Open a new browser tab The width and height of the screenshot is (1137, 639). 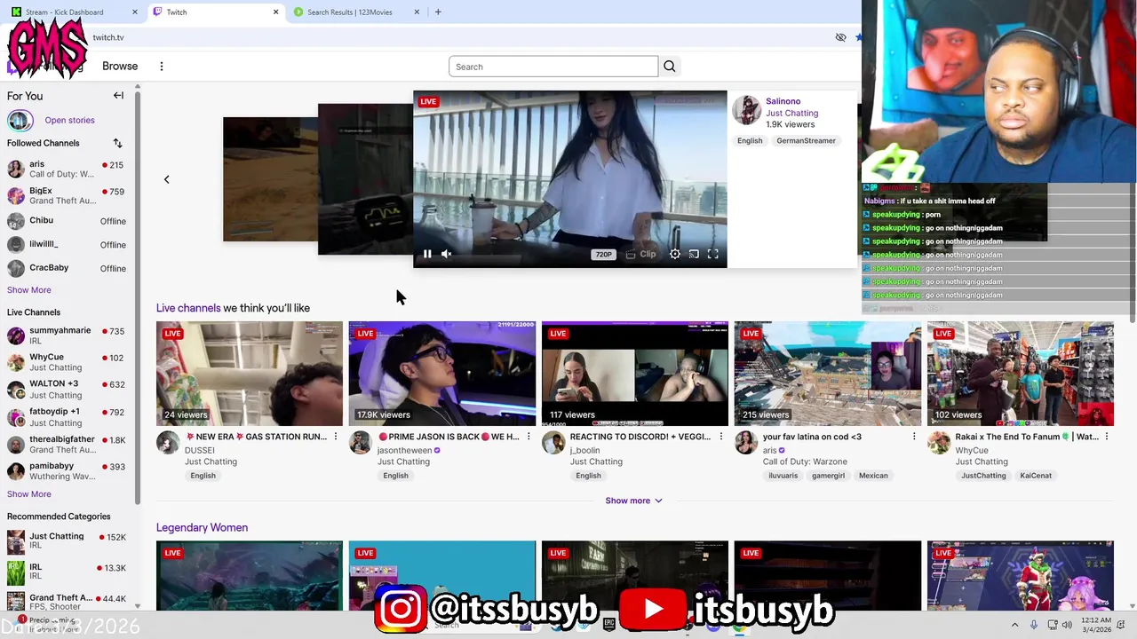438,12
